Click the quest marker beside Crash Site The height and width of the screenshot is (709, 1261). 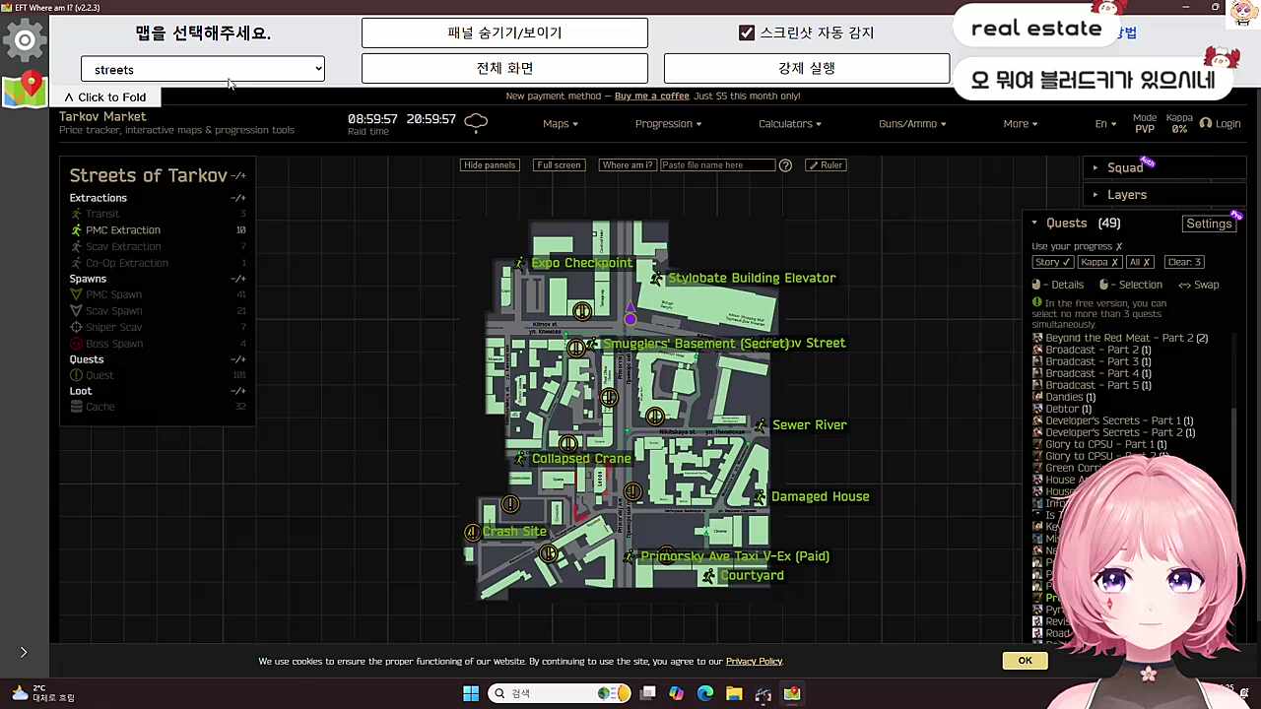[x=473, y=533]
